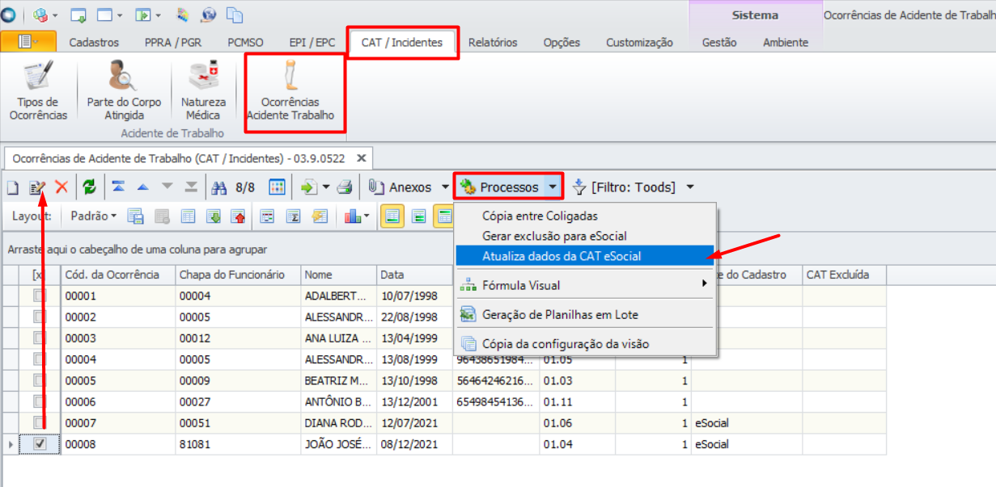Viewport: 996px width, 487px height.
Task: Check the box for occurrence 00003
Action: [x=40, y=338]
